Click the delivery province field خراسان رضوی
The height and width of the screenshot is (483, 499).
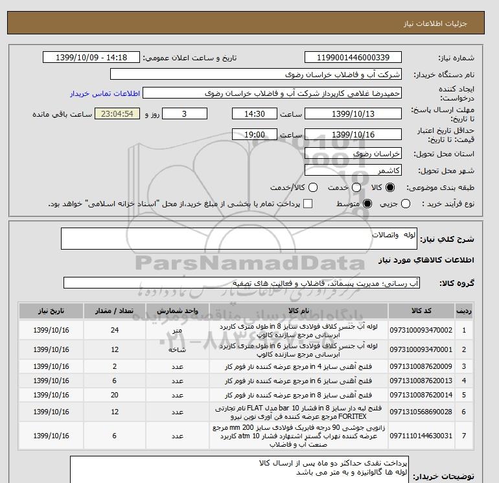pos(353,154)
